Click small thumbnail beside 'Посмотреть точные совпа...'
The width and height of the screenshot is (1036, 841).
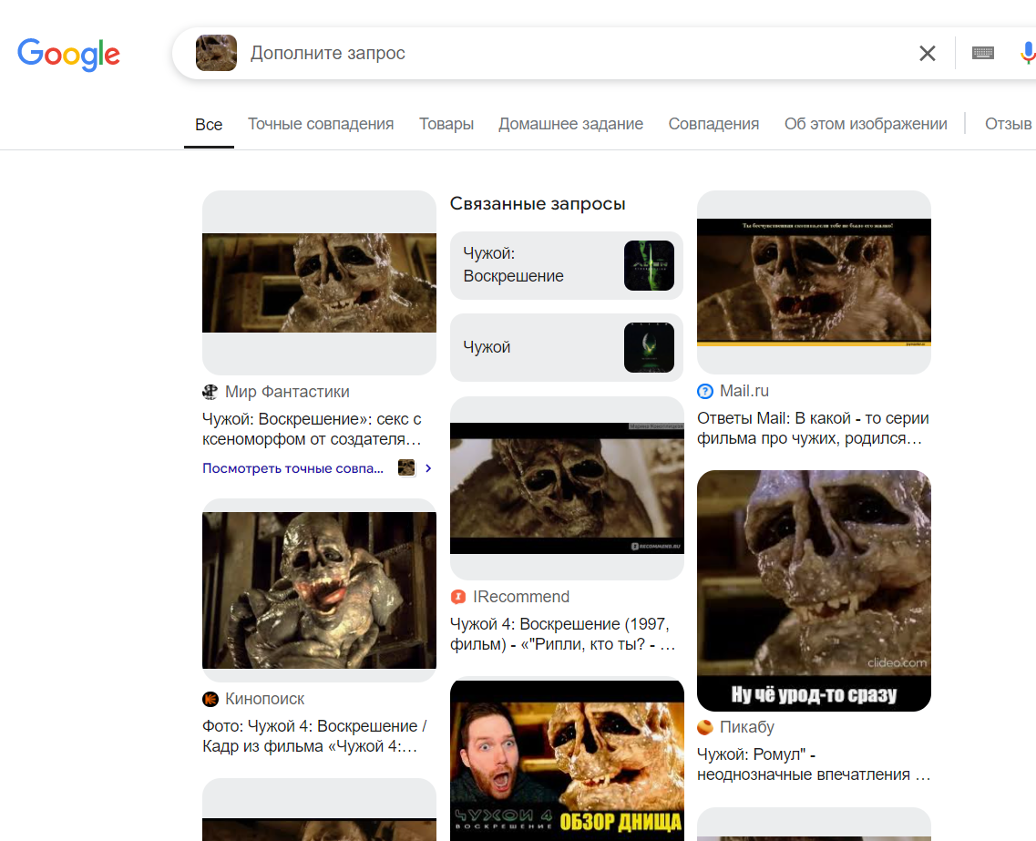pyautogui.click(x=406, y=467)
